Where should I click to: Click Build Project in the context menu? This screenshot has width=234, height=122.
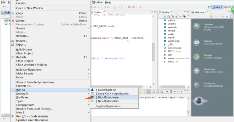point(24,49)
